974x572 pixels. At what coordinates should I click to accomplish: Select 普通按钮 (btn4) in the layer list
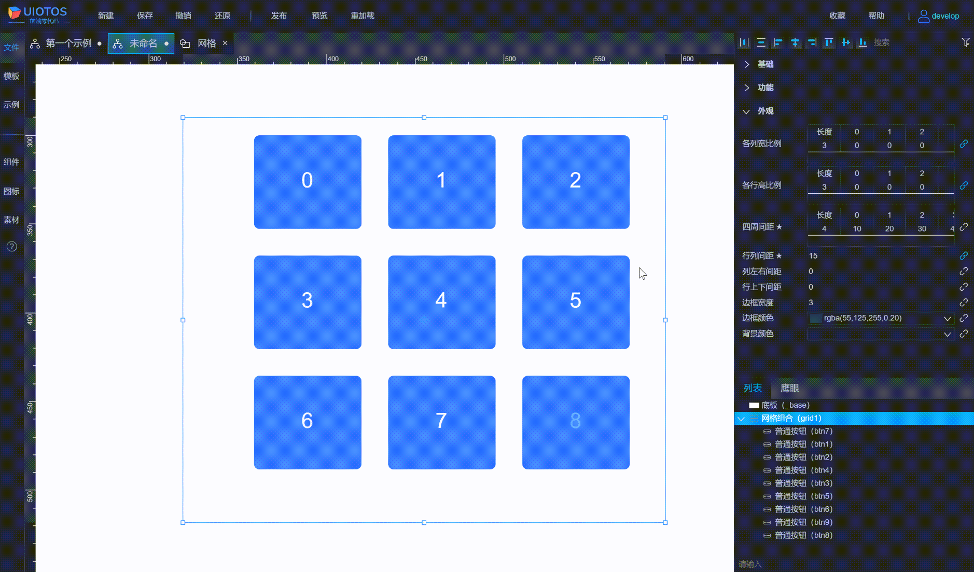click(803, 470)
